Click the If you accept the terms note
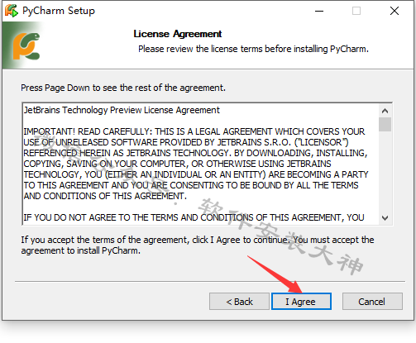The width and height of the screenshot is (416, 343). tap(198, 245)
